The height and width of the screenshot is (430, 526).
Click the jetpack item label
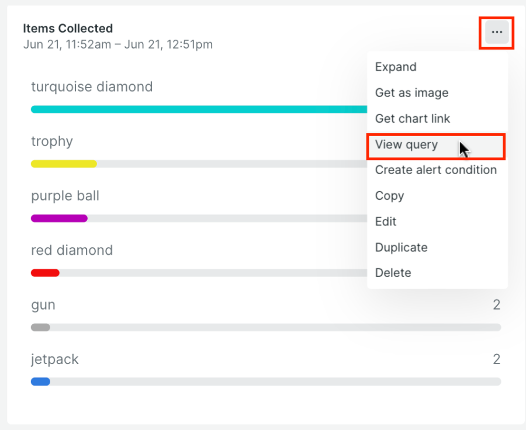click(x=54, y=359)
